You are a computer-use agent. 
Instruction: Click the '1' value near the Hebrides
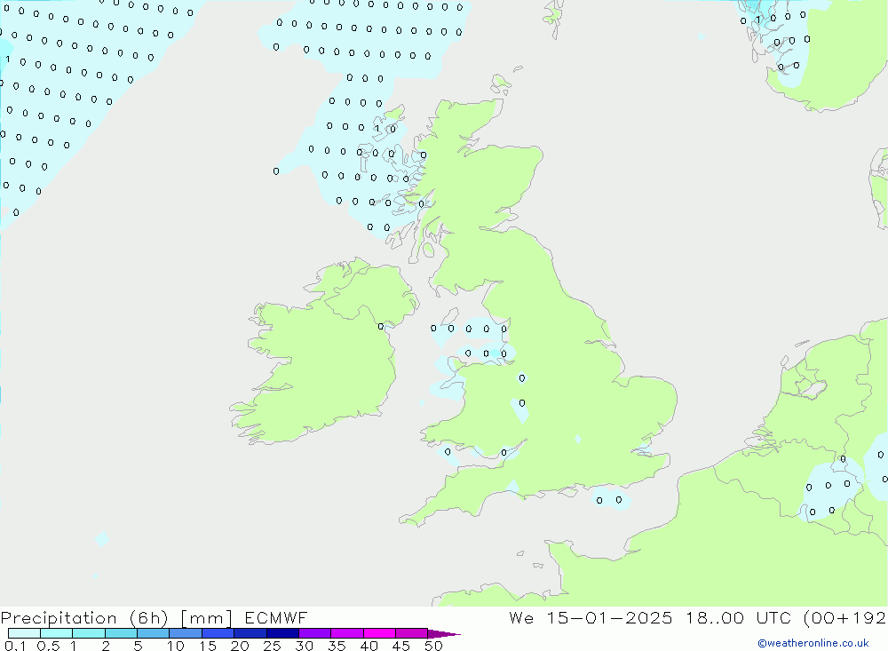click(x=377, y=129)
